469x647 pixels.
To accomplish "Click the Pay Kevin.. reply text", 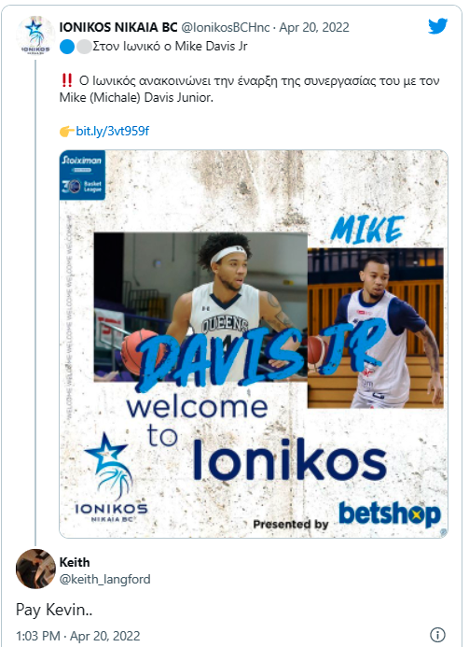I will click(x=54, y=610).
